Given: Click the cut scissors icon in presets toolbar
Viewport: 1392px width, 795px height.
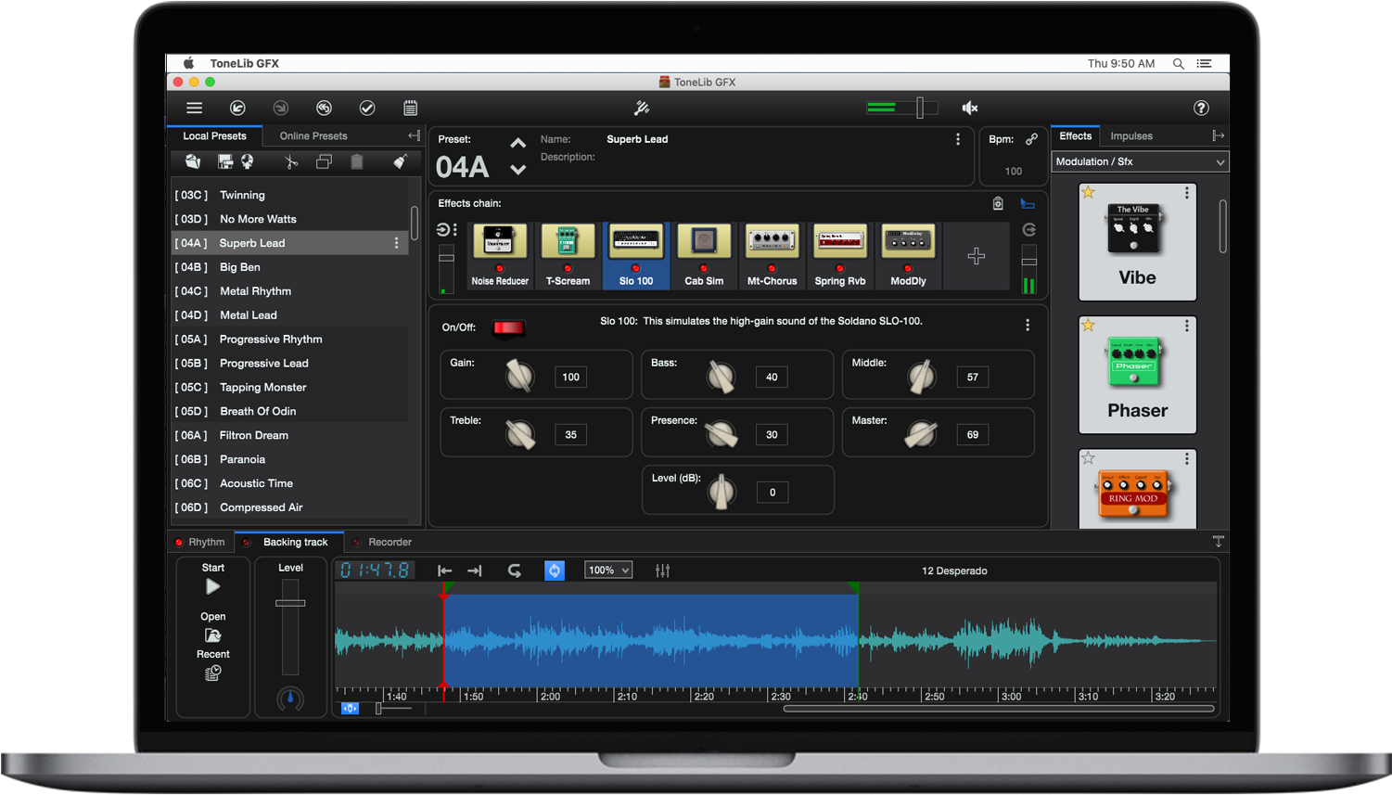Looking at the screenshot, I should 291,161.
